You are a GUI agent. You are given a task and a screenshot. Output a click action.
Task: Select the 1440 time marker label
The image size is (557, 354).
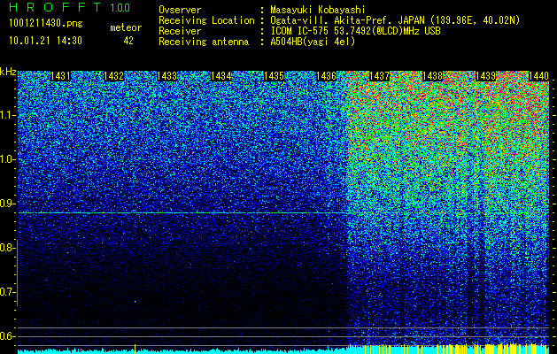click(x=539, y=76)
